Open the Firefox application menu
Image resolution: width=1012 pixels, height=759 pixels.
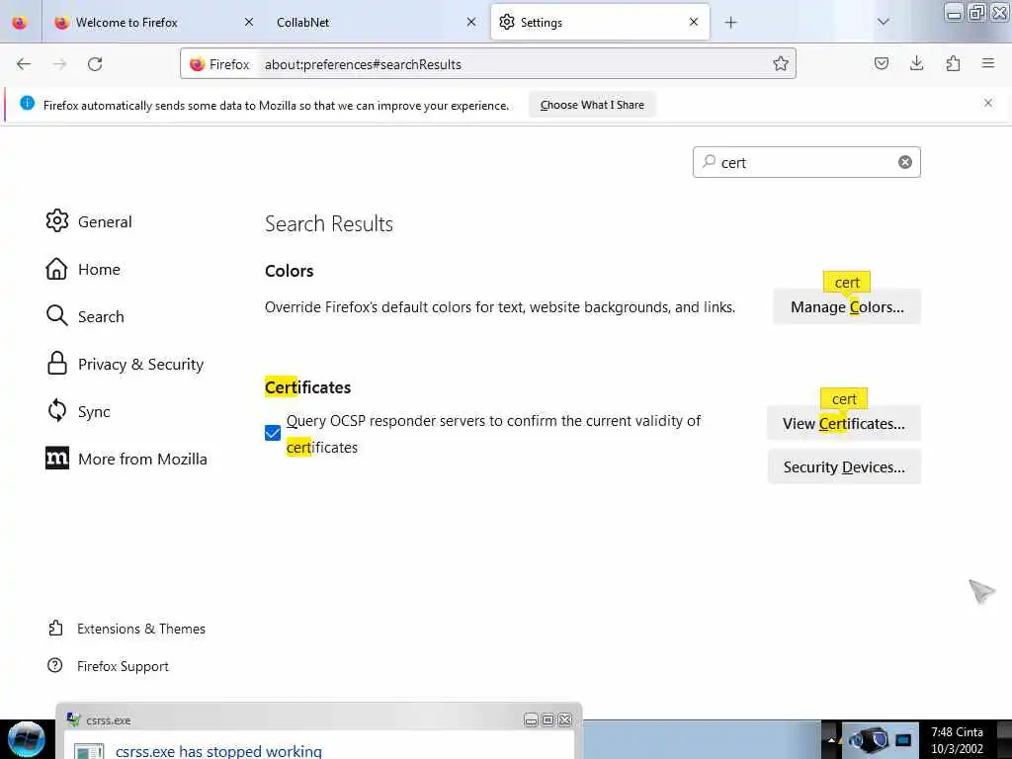(x=988, y=63)
